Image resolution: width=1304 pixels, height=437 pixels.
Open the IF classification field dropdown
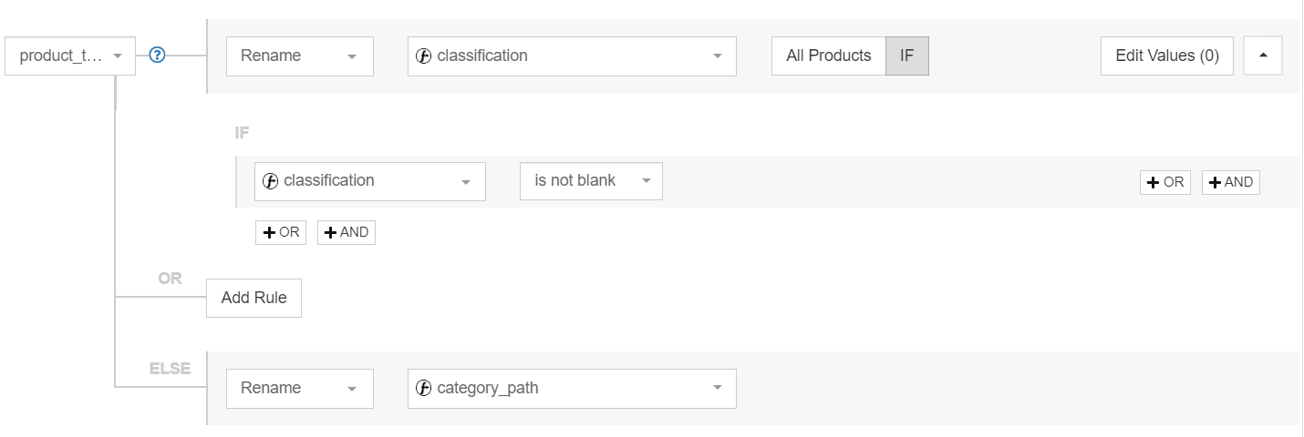370,181
